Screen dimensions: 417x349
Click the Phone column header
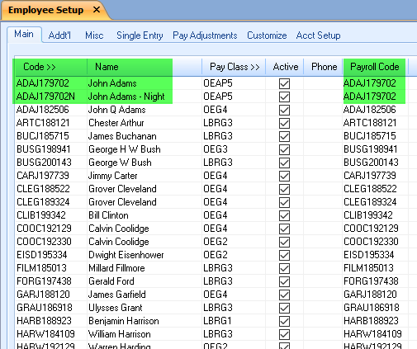click(324, 67)
